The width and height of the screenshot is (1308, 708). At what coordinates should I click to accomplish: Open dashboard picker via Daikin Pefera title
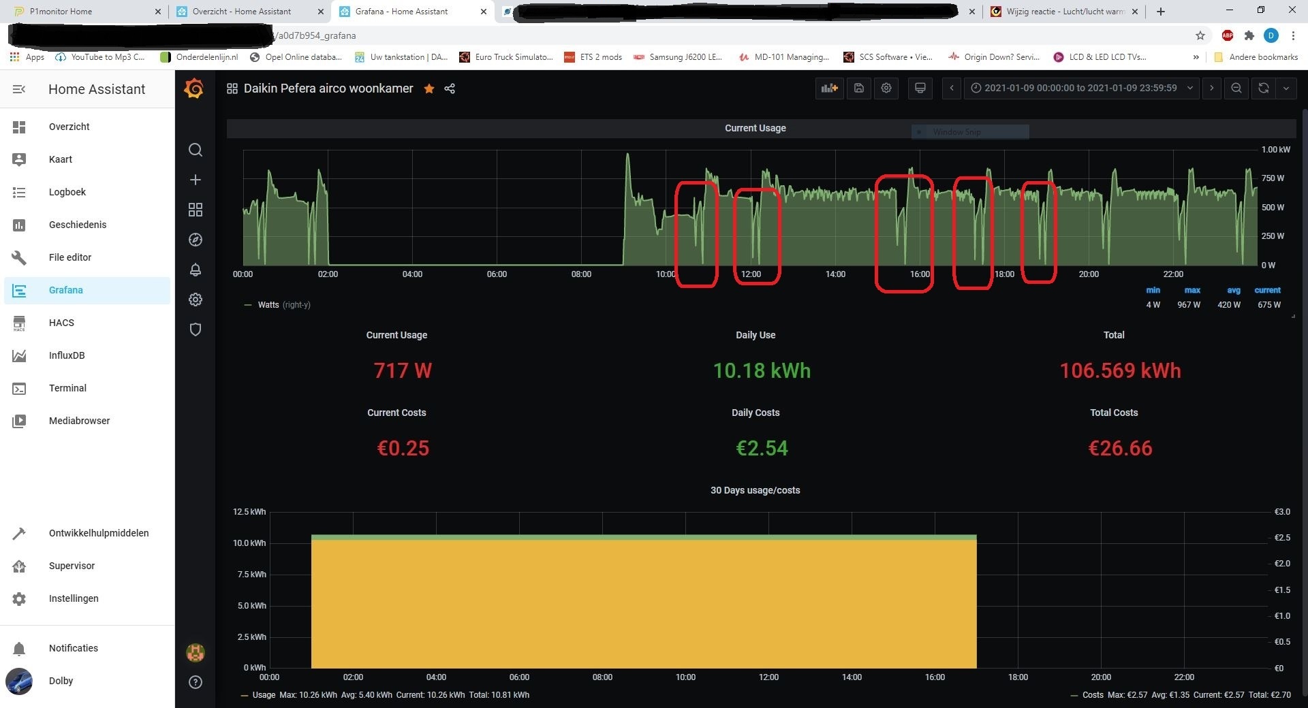(x=328, y=88)
